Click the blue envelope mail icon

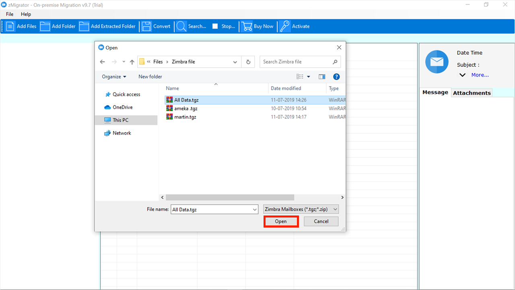(x=437, y=62)
